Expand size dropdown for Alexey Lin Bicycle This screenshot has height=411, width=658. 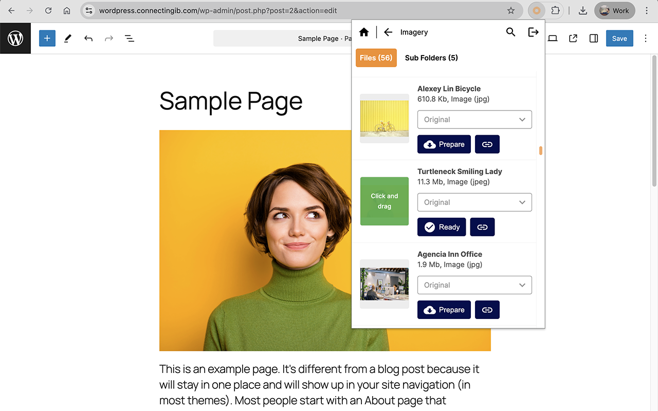point(474,120)
